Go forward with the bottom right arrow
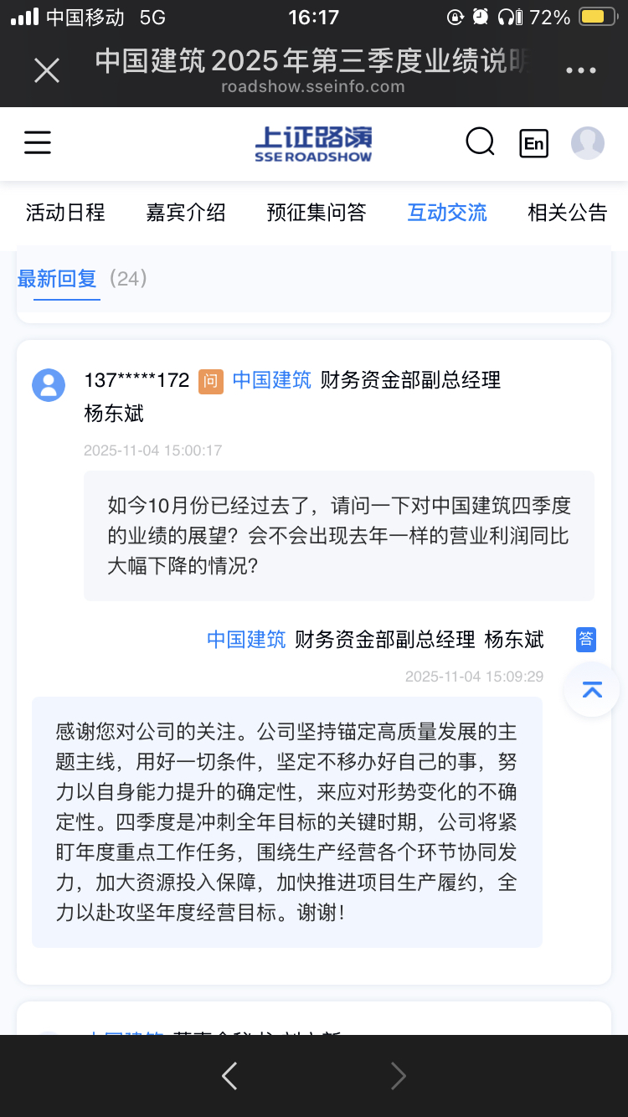This screenshot has height=1117, width=628. [x=399, y=1076]
